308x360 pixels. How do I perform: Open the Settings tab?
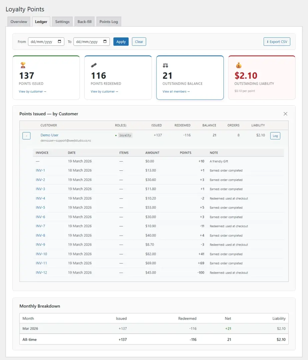tap(62, 22)
